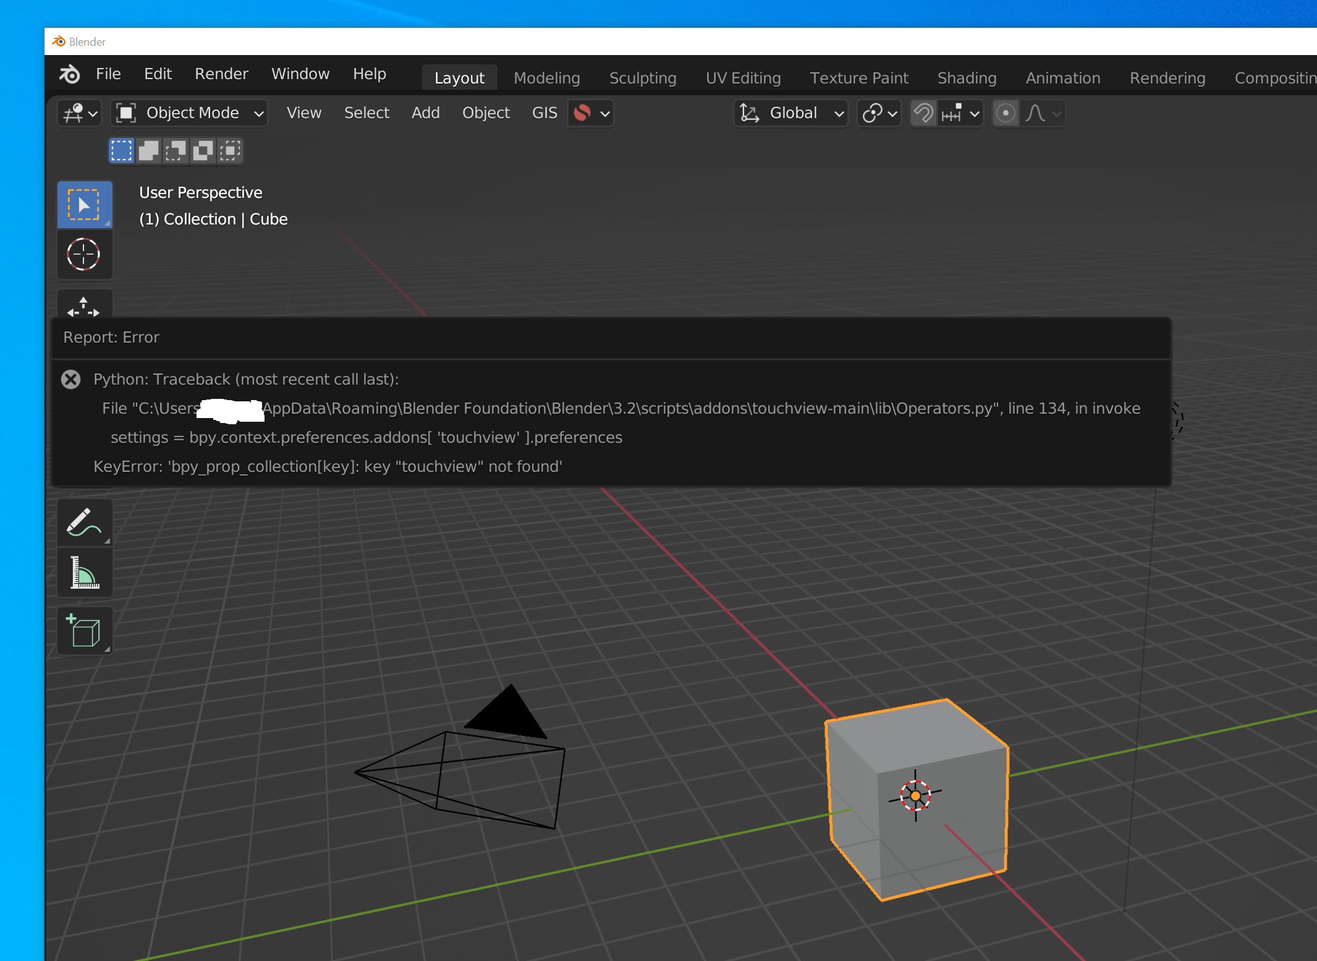Click the red BlenderGIS icon
This screenshot has height=961, width=1317.
point(582,113)
